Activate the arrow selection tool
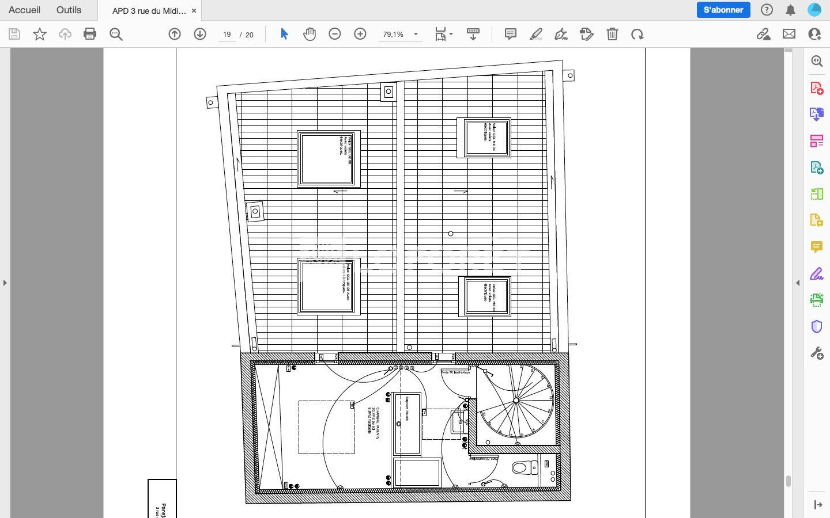The width and height of the screenshot is (830, 518). pyautogui.click(x=284, y=34)
